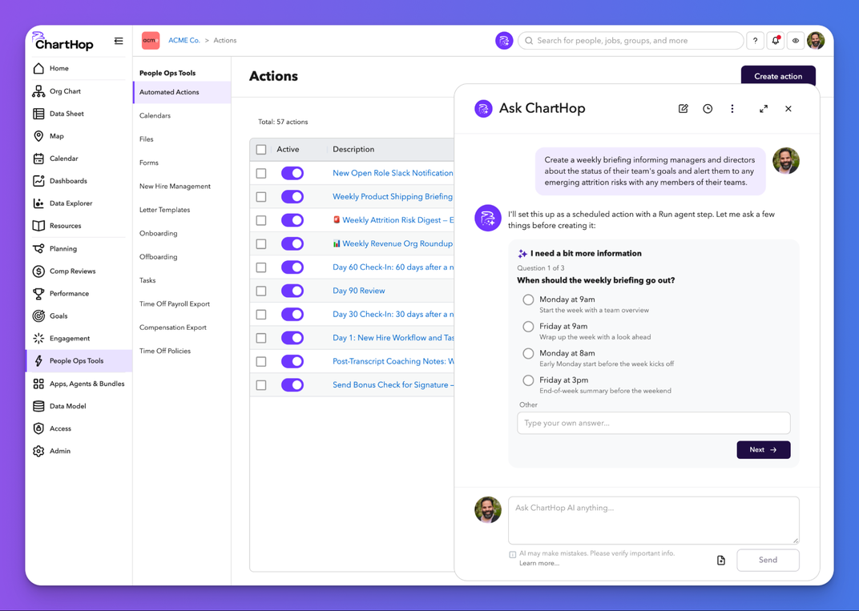The height and width of the screenshot is (611, 859).
Task: Click the Type your own answer field
Action: coord(654,423)
